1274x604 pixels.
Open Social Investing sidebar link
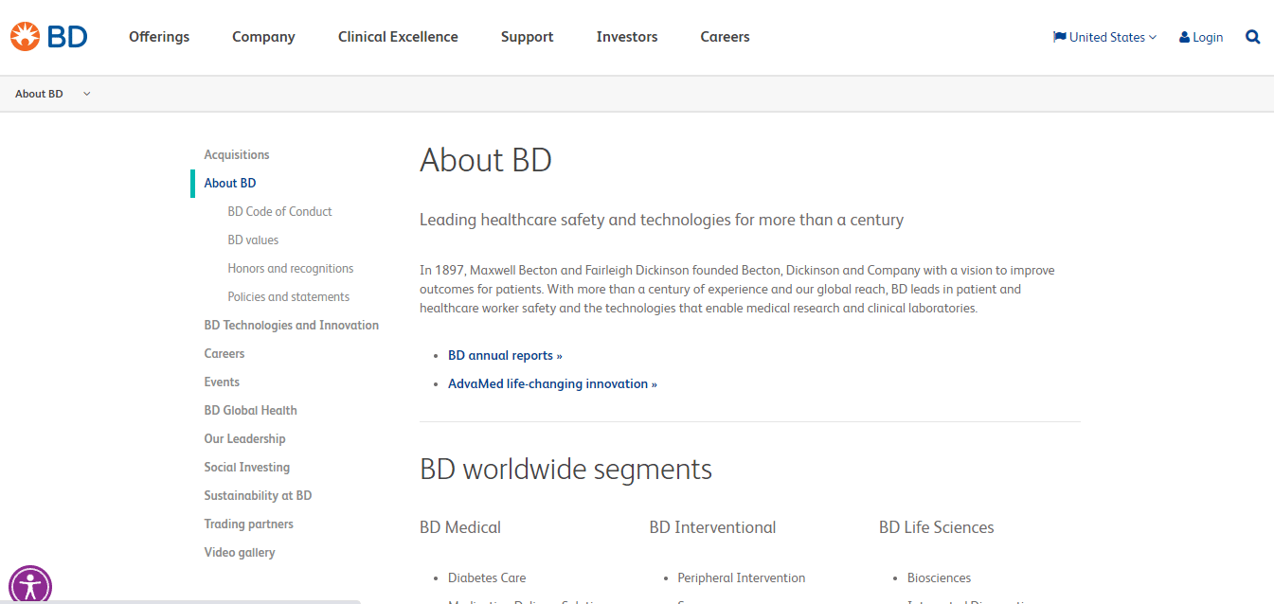click(x=247, y=468)
